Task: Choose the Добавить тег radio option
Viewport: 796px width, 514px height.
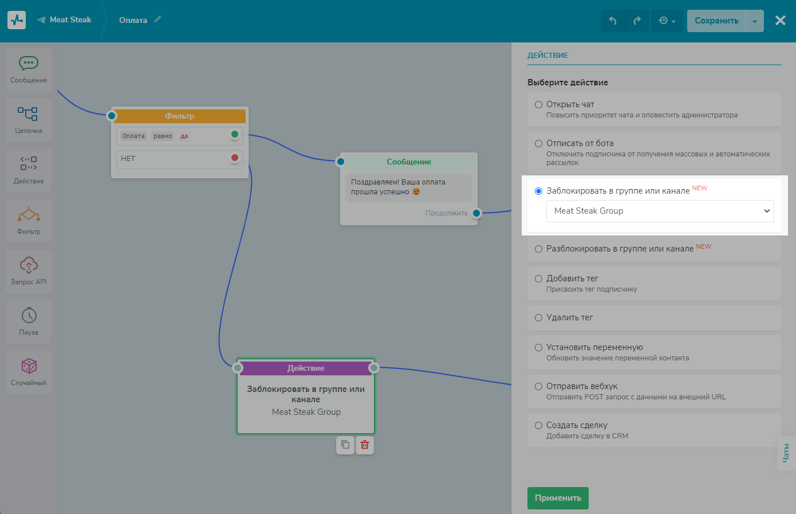Action: pos(538,278)
